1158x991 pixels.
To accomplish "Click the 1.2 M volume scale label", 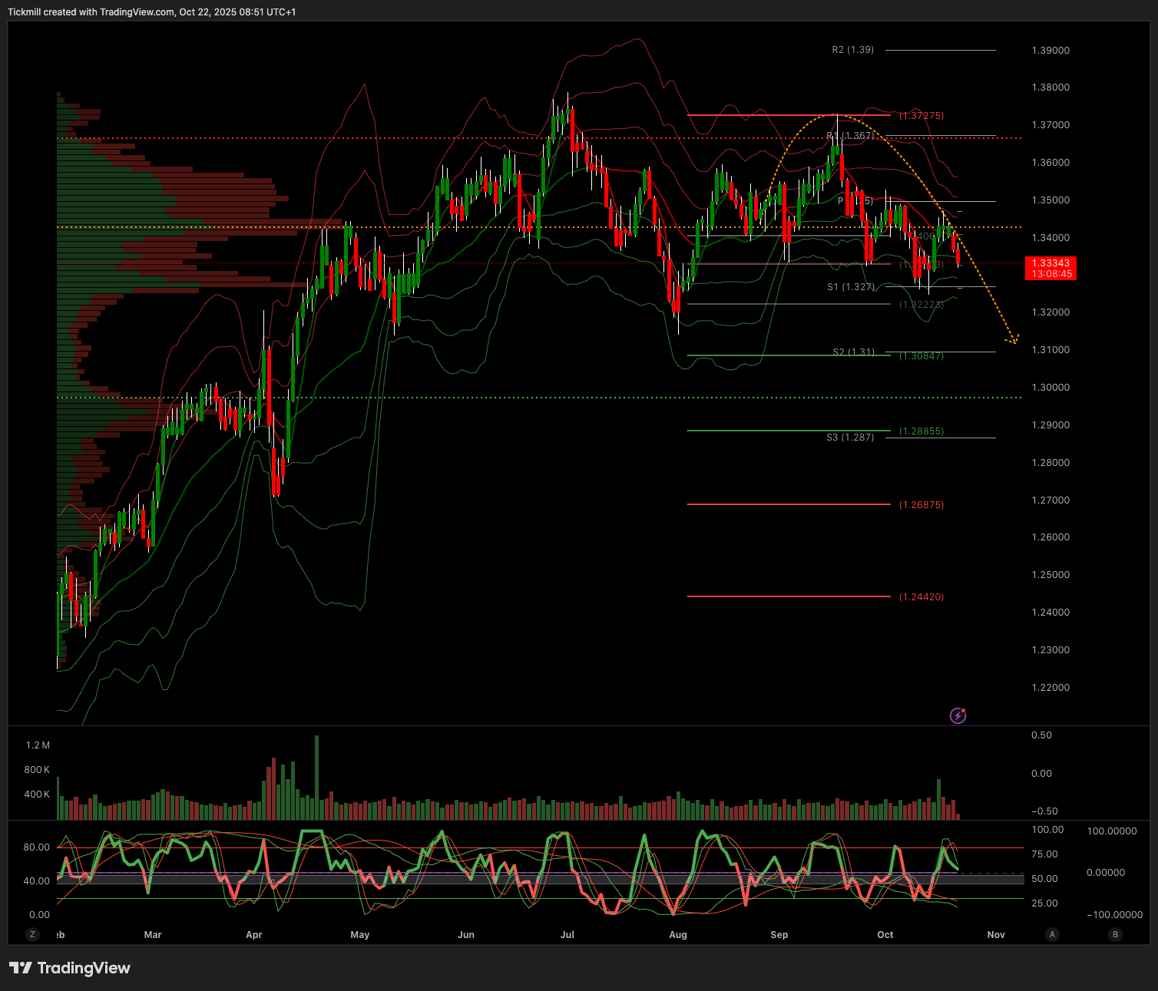I will coord(38,745).
